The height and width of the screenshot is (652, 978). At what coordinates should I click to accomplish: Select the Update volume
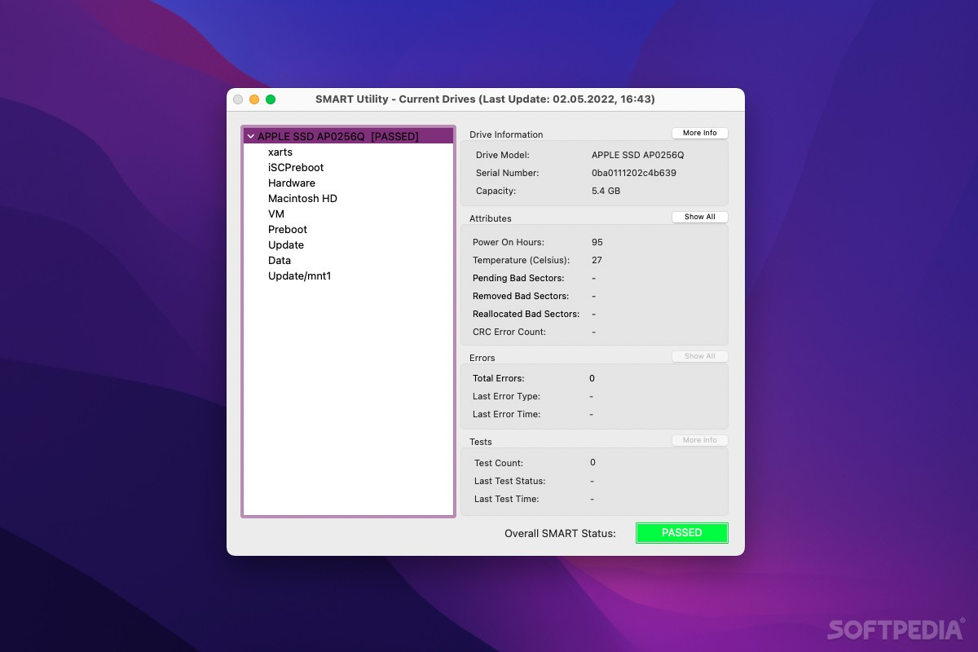(x=286, y=245)
